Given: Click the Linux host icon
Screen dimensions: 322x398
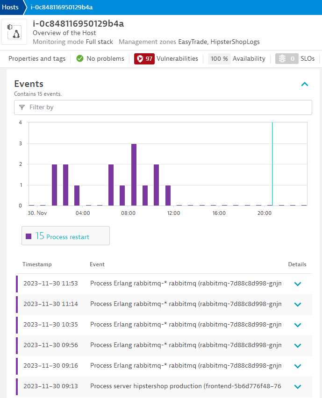Looking at the screenshot, I should click(x=16, y=32).
